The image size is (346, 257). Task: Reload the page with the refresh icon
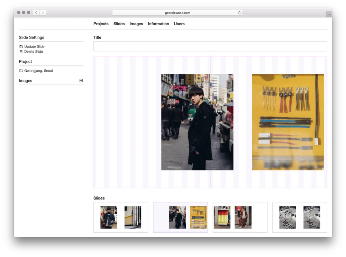pos(239,13)
